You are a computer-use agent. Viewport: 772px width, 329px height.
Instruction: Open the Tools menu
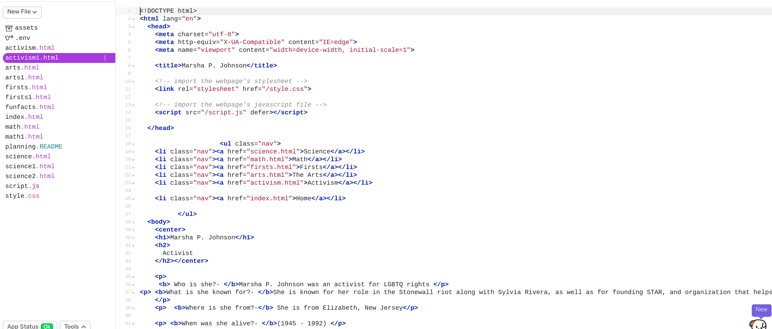tap(75, 326)
